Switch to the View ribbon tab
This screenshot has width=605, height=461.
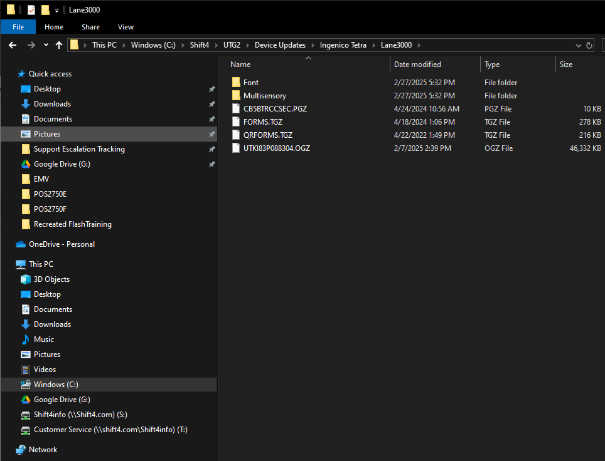126,27
